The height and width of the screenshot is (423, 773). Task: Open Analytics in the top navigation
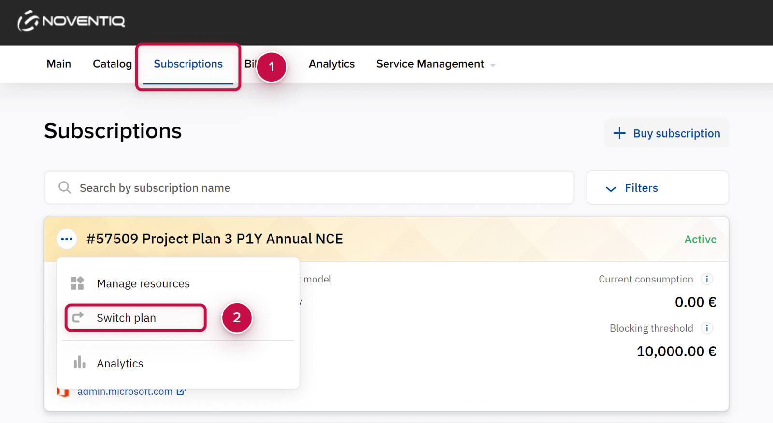click(x=331, y=64)
